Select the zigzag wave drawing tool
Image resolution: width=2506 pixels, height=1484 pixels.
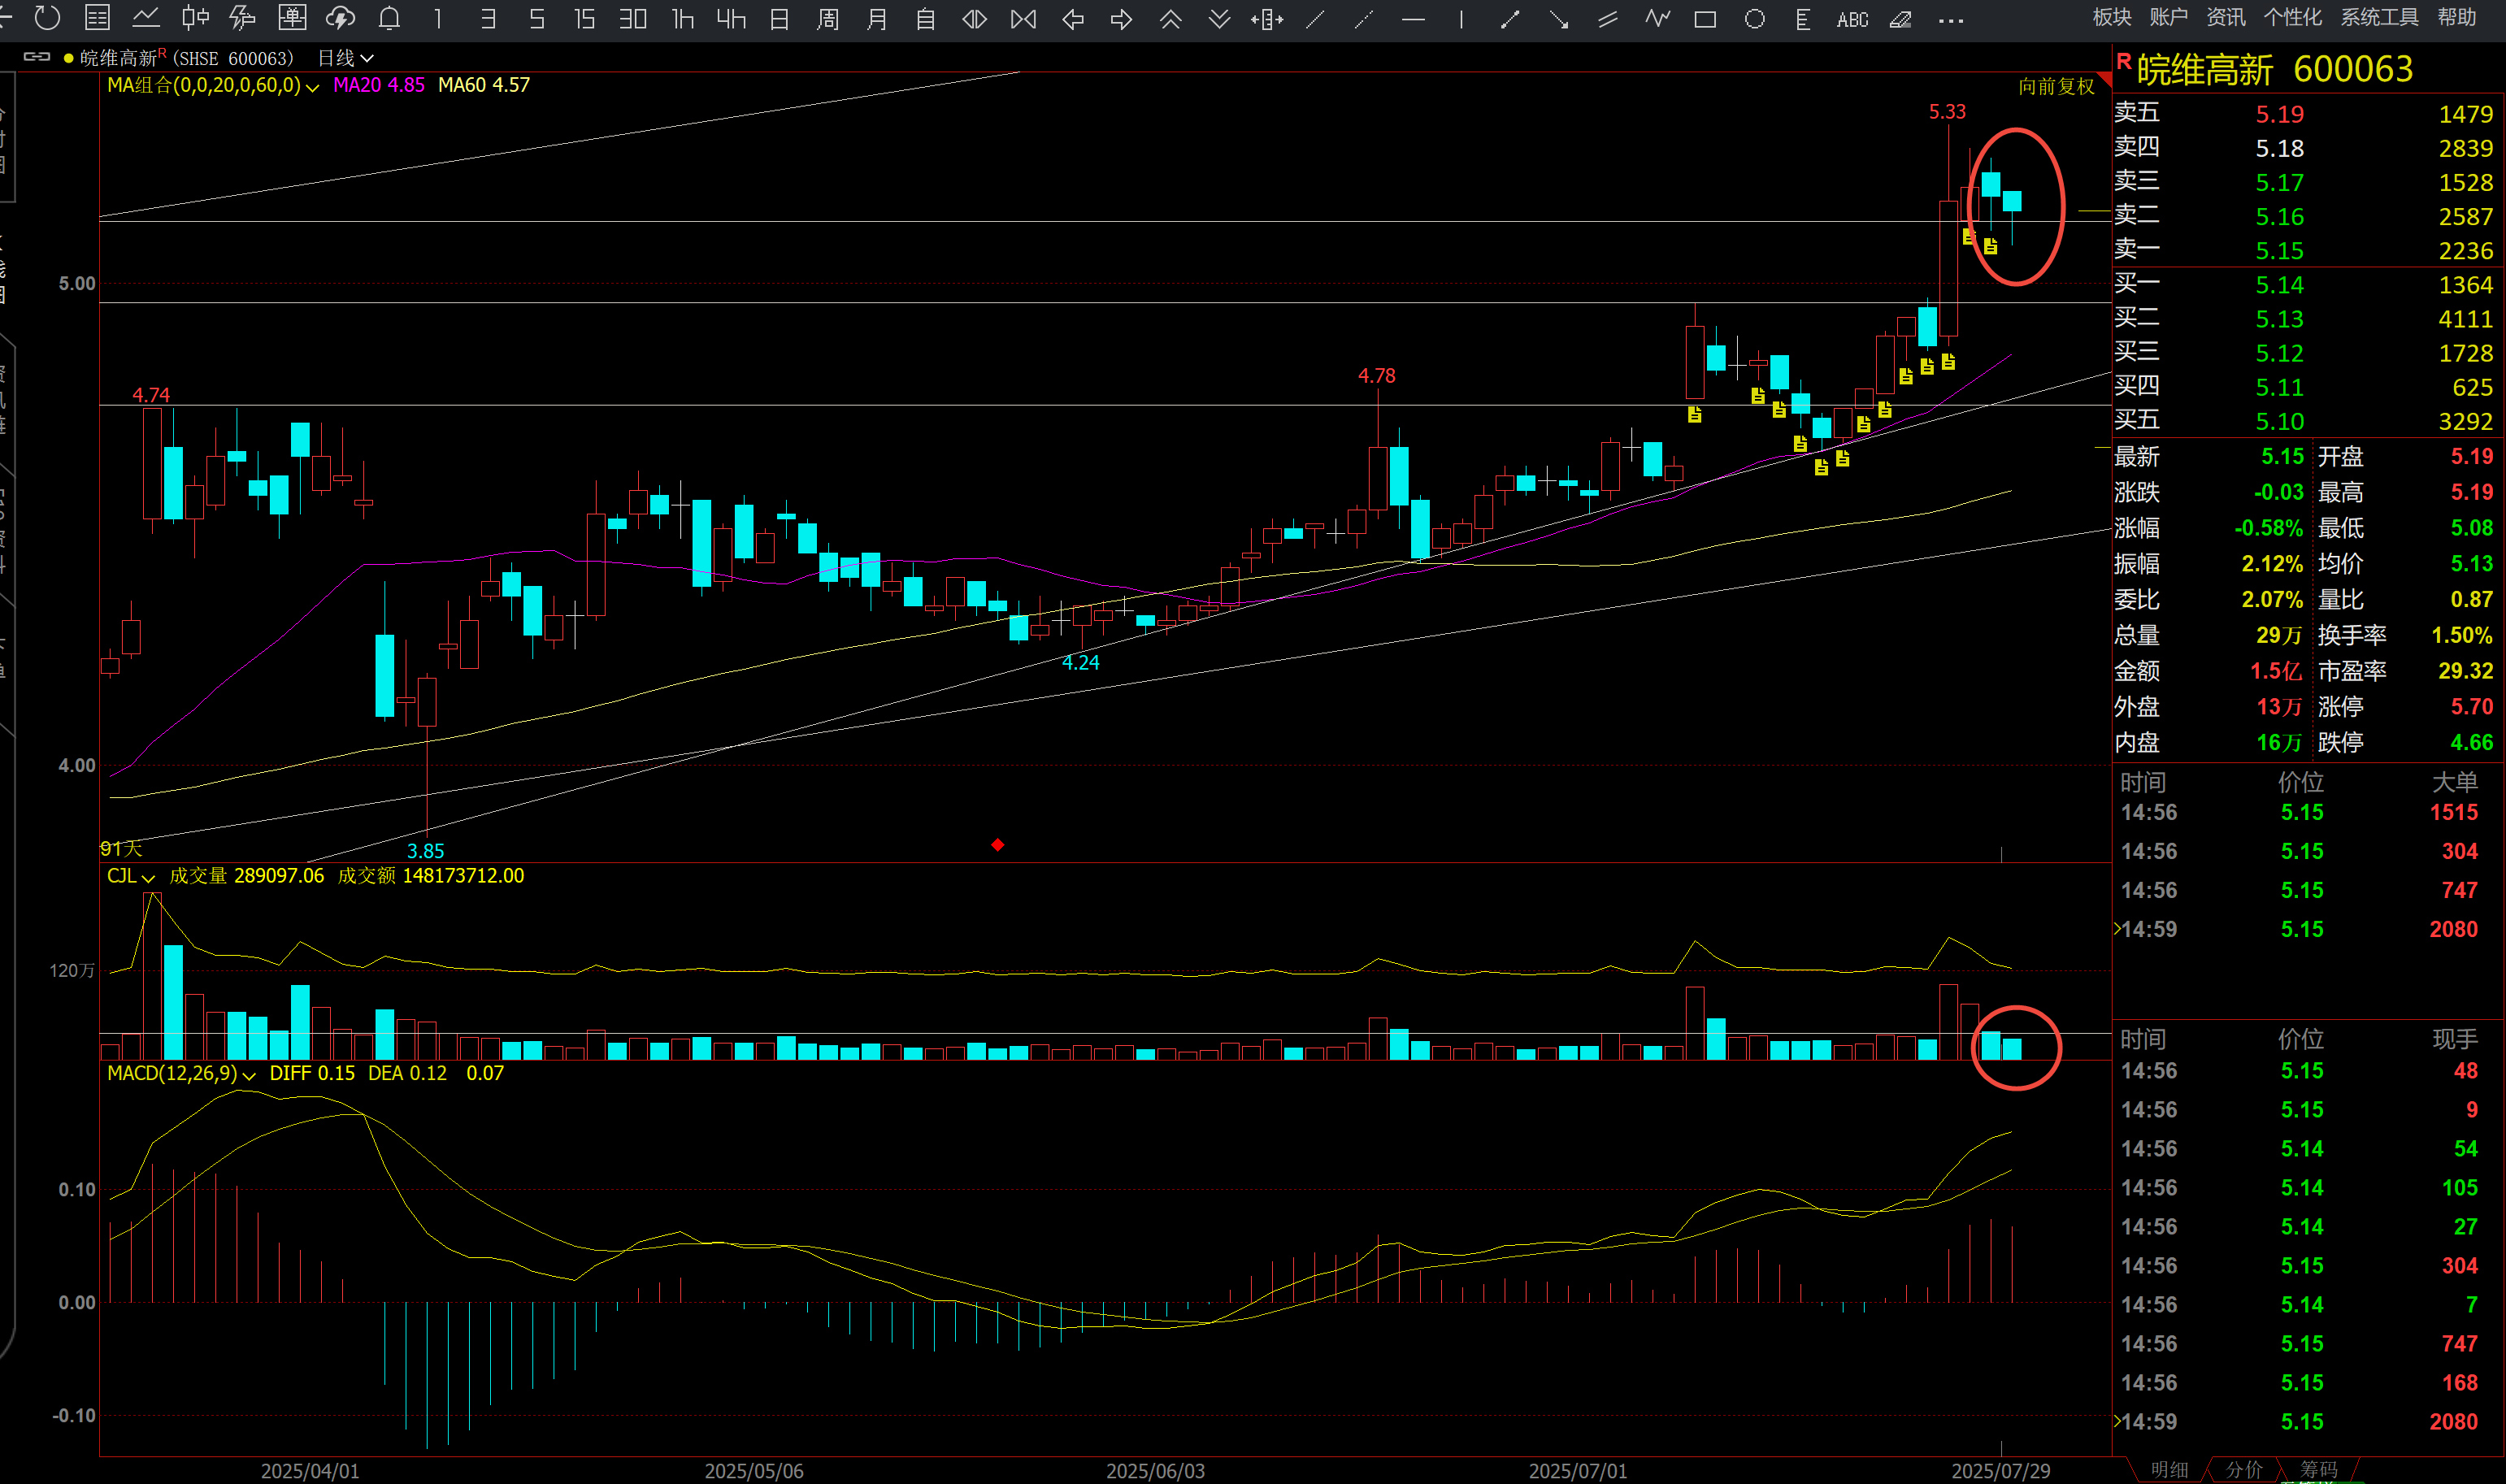point(1657,19)
